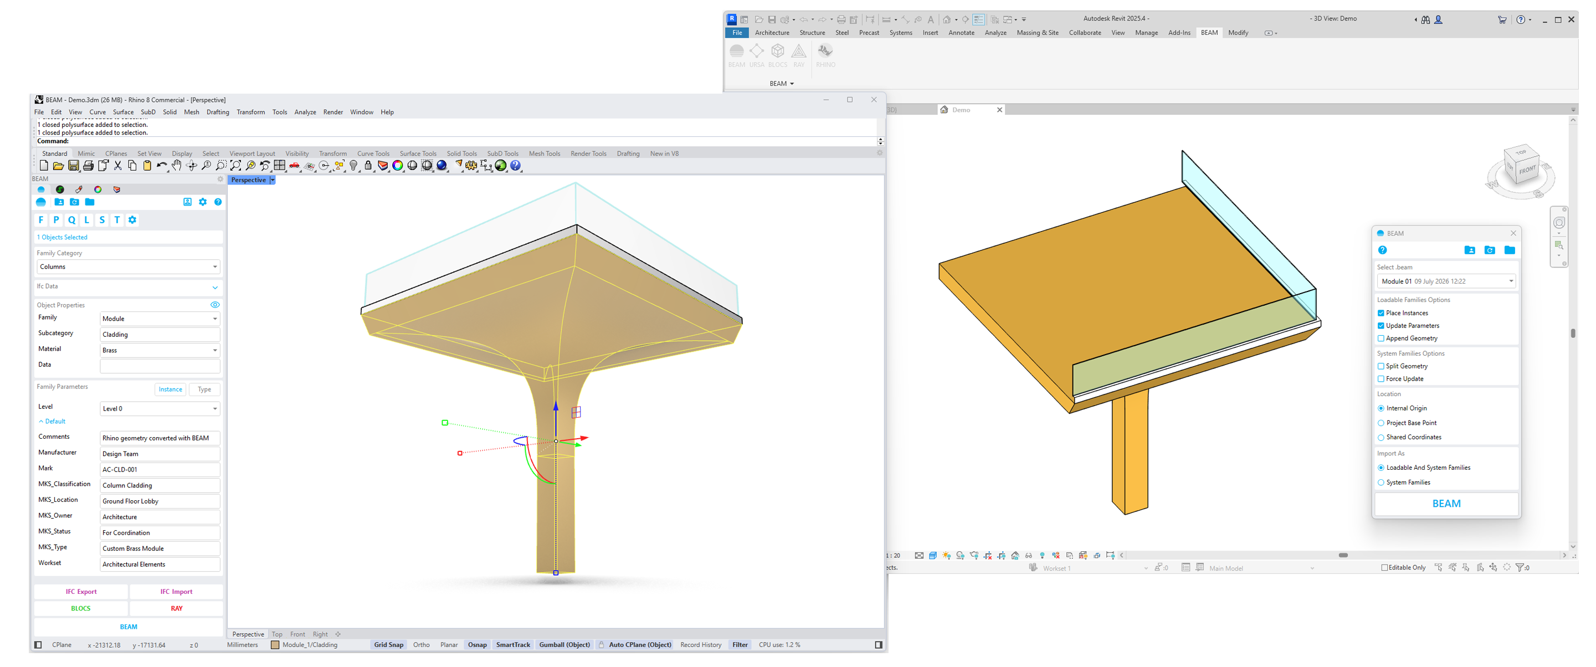The width and height of the screenshot is (1596, 667).
Task: Open Revit Architecture ribbon tab
Action: 772,33
